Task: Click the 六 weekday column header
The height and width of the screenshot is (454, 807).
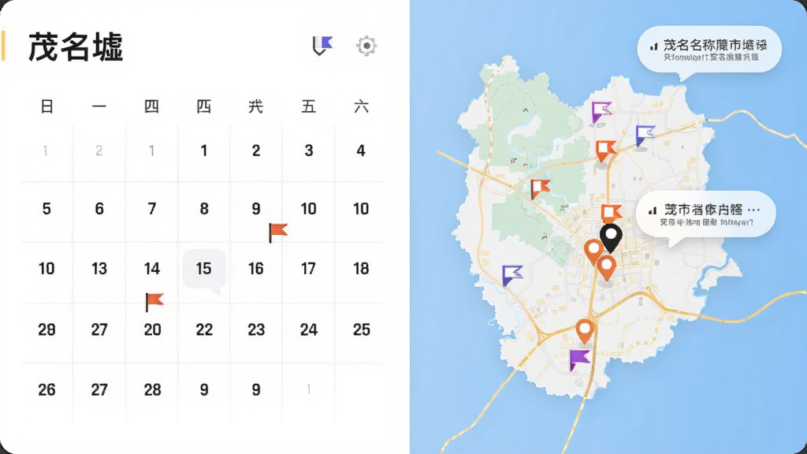Action: [361, 106]
